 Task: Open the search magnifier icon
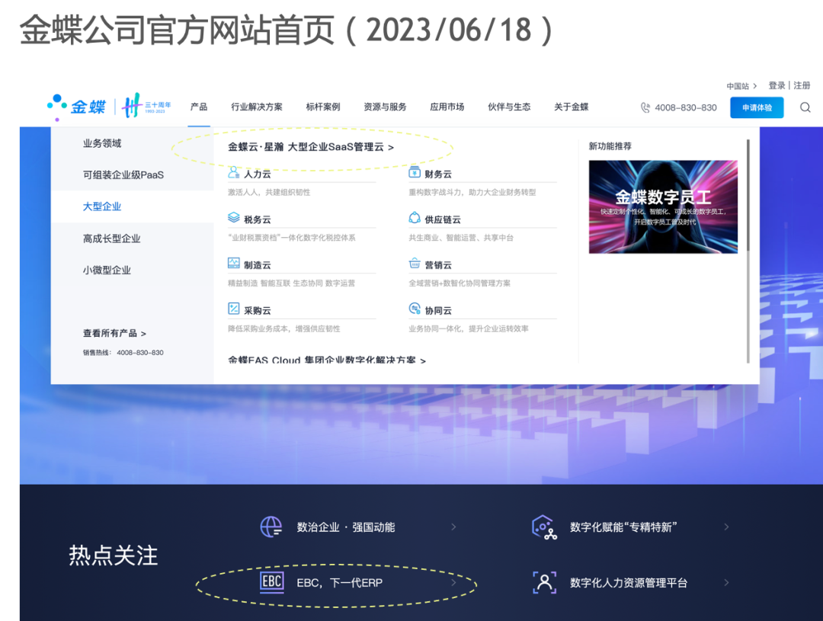805,107
